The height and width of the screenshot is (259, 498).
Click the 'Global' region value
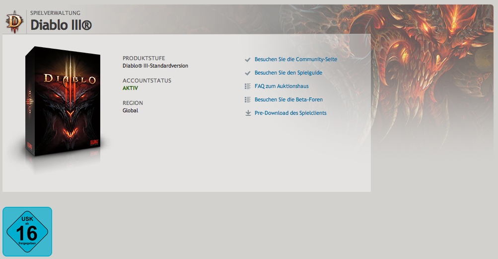pos(130,110)
